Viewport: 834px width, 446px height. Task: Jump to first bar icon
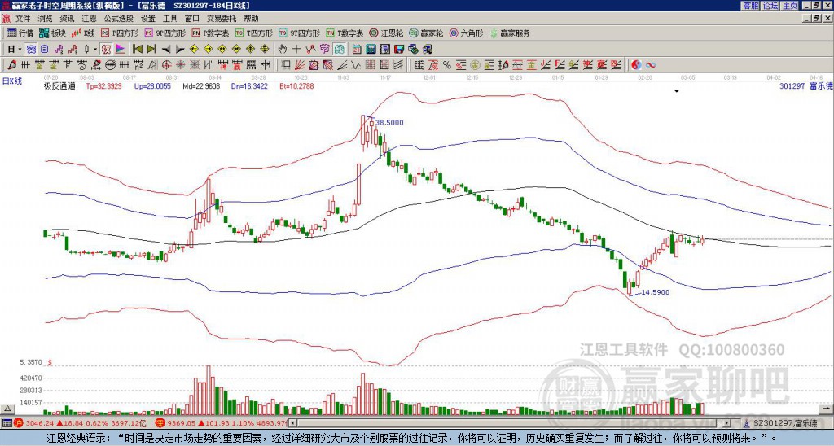(137, 50)
